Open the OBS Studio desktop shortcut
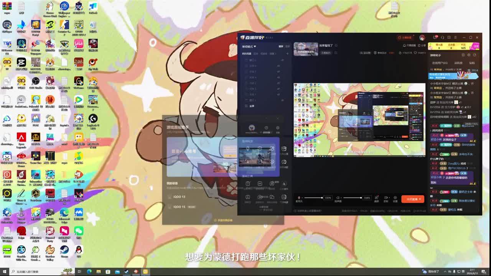491x276 pixels. (x=36, y=83)
